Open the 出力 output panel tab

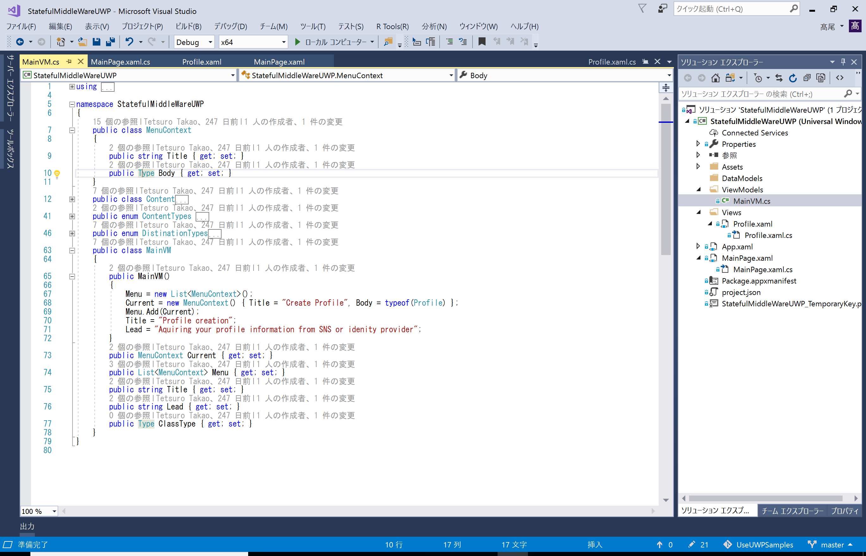28,526
